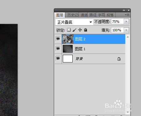Select the white 背景 layer thumbnail

tap(68, 58)
